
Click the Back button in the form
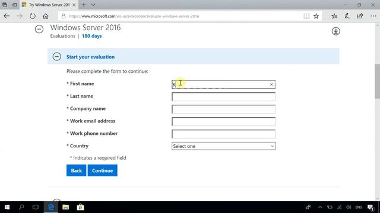coord(77,170)
